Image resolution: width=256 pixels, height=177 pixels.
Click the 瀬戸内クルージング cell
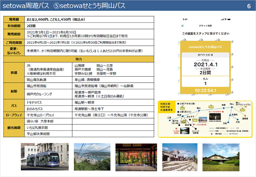click(x=48, y=94)
